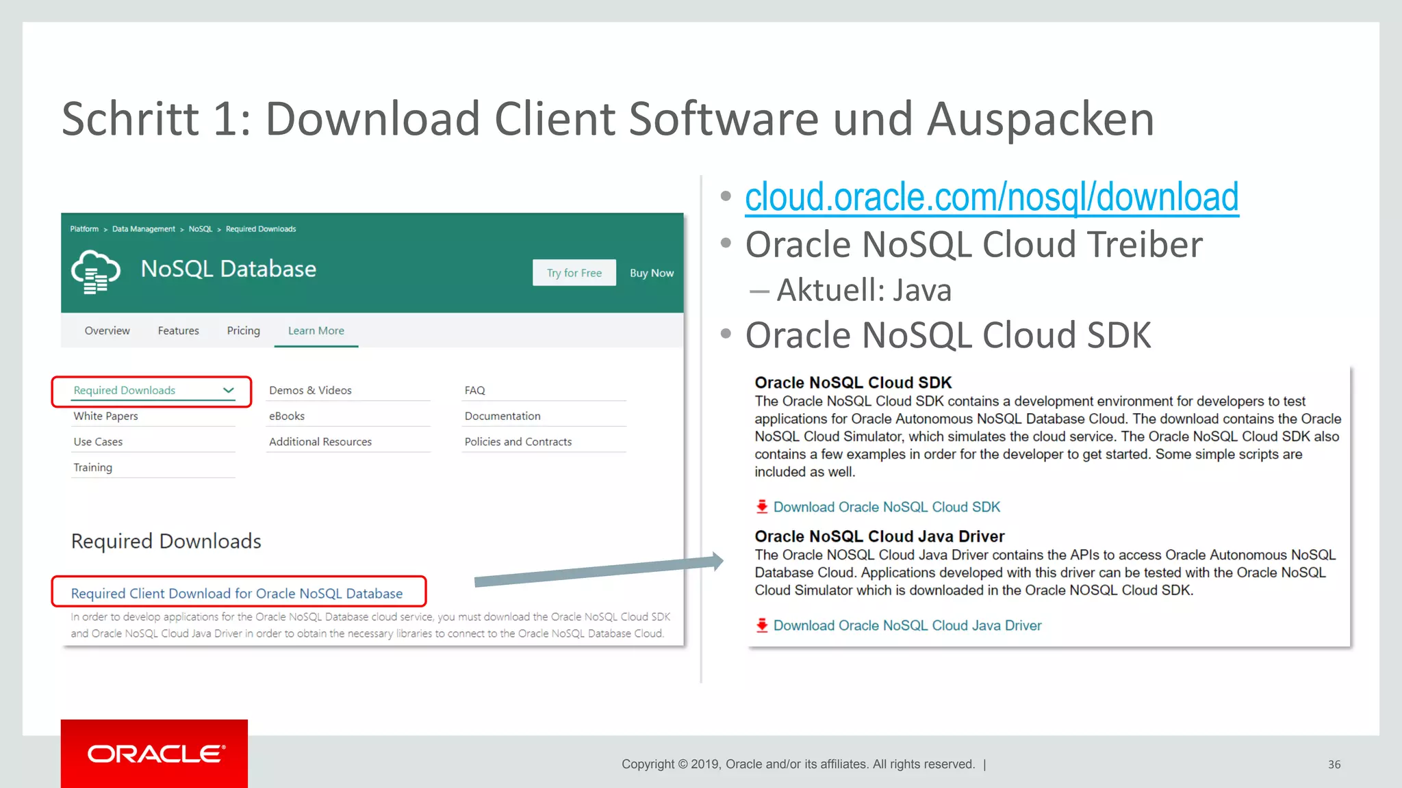
Task: Click the NoSQL Database cloud logo icon
Action: click(x=96, y=272)
